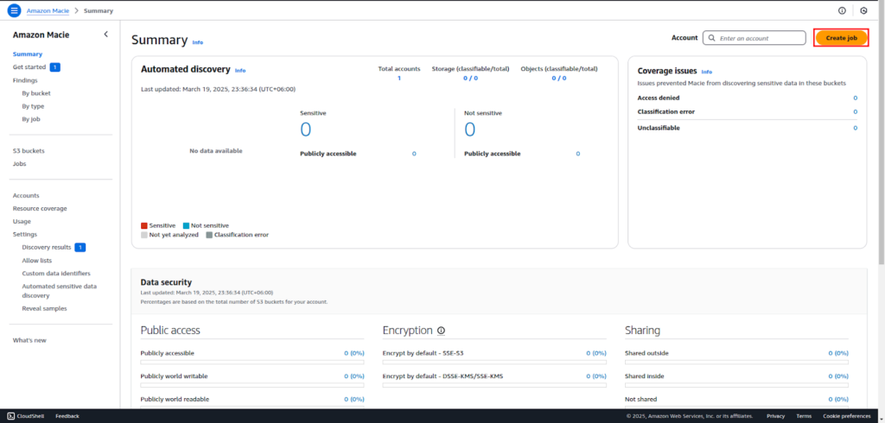
Task: Click Info link next to Summary heading
Action: 198,42
